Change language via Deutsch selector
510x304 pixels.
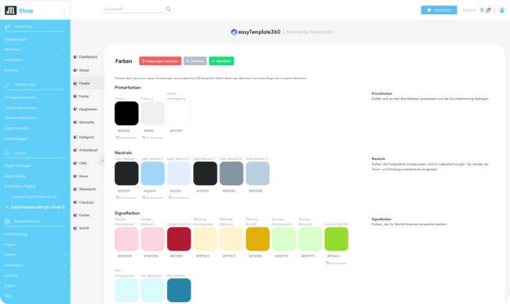pyautogui.click(x=469, y=11)
